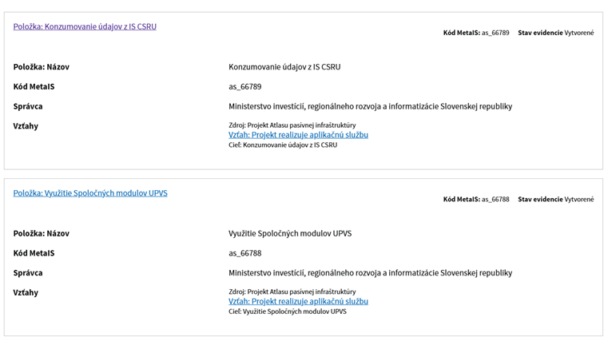
Task: Open the Vzťah link in the as_66788 card
Action: (298, 301)
